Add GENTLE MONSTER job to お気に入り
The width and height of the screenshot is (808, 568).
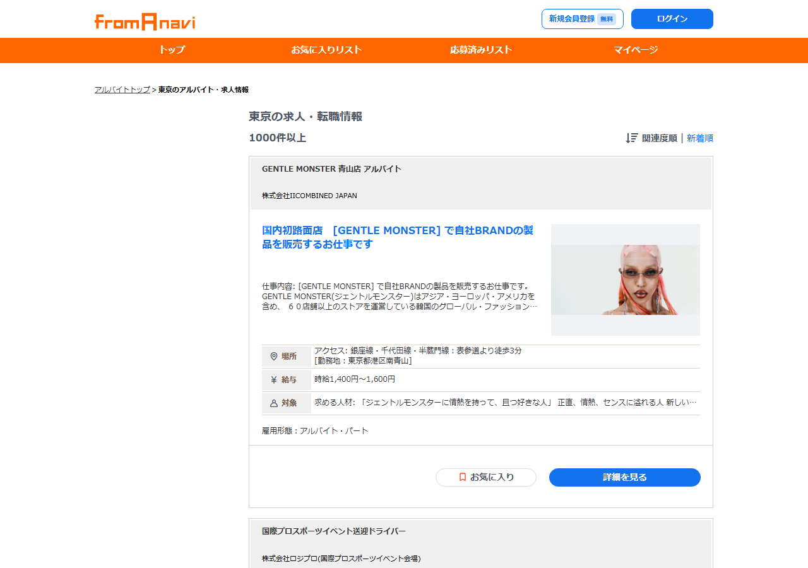[x=486, y=477]
